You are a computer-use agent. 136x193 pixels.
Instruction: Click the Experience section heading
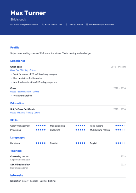(x=18, y=61)
